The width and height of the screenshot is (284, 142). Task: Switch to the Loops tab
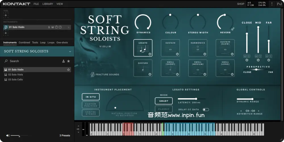click(51, 43)
